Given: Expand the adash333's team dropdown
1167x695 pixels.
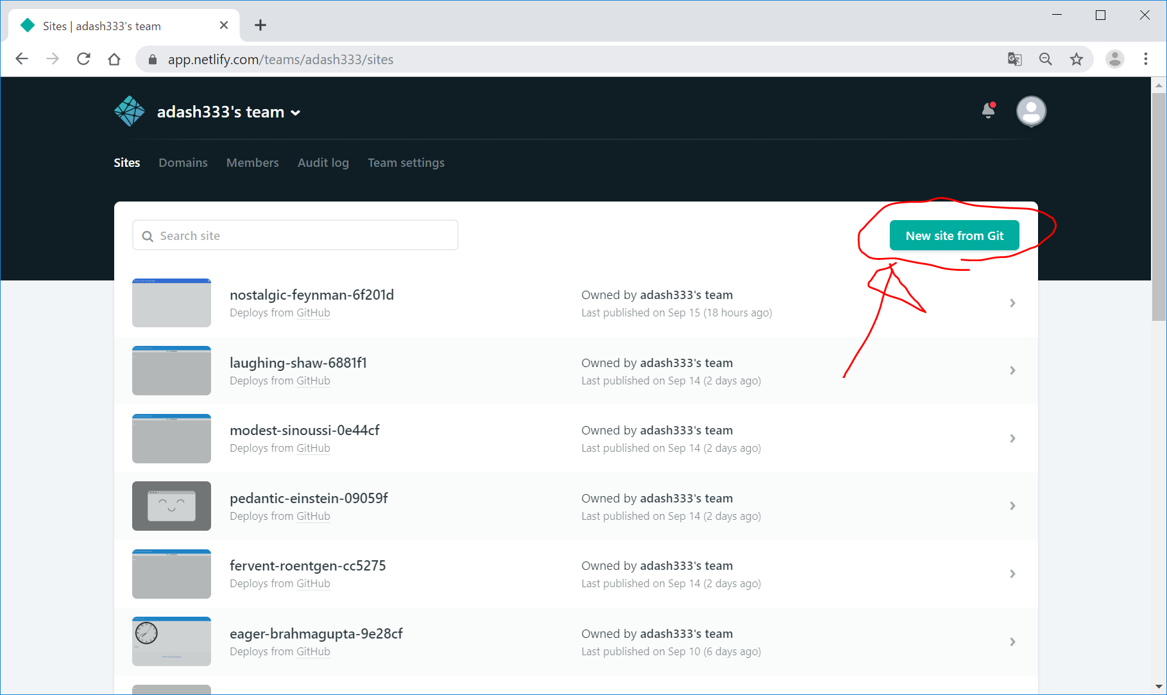Looking at the screenshot, I should tap(295, 113).
